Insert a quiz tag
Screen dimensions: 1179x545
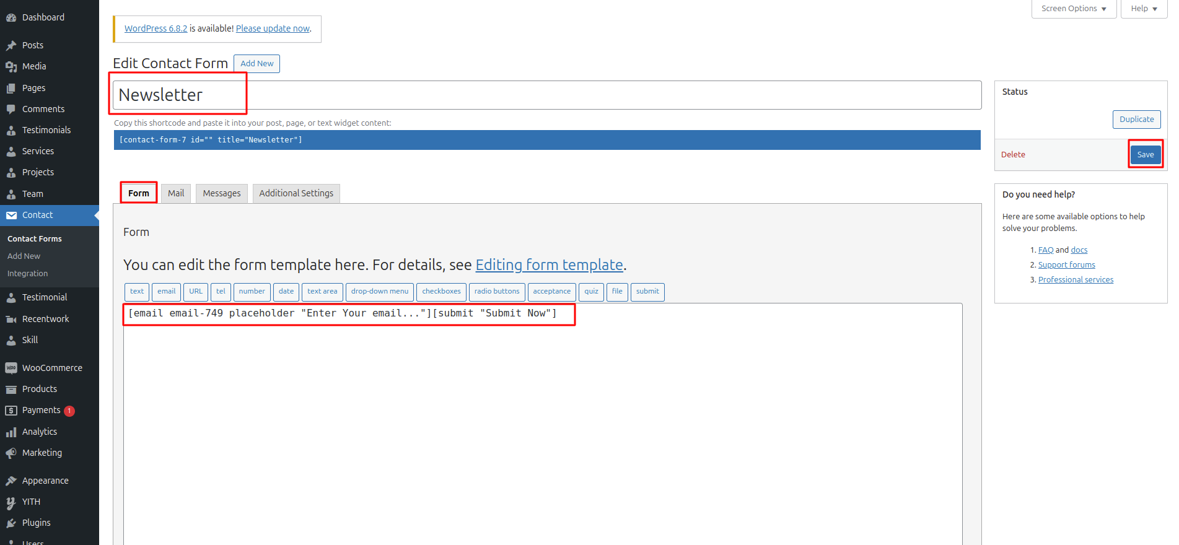coord(591,292)
